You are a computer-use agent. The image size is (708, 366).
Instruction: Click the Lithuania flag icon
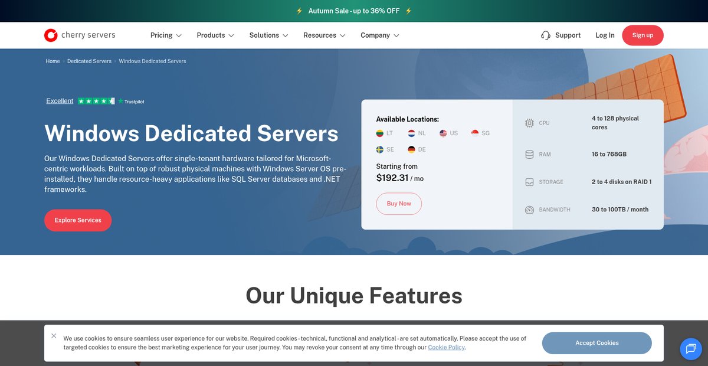click(381, 133)
